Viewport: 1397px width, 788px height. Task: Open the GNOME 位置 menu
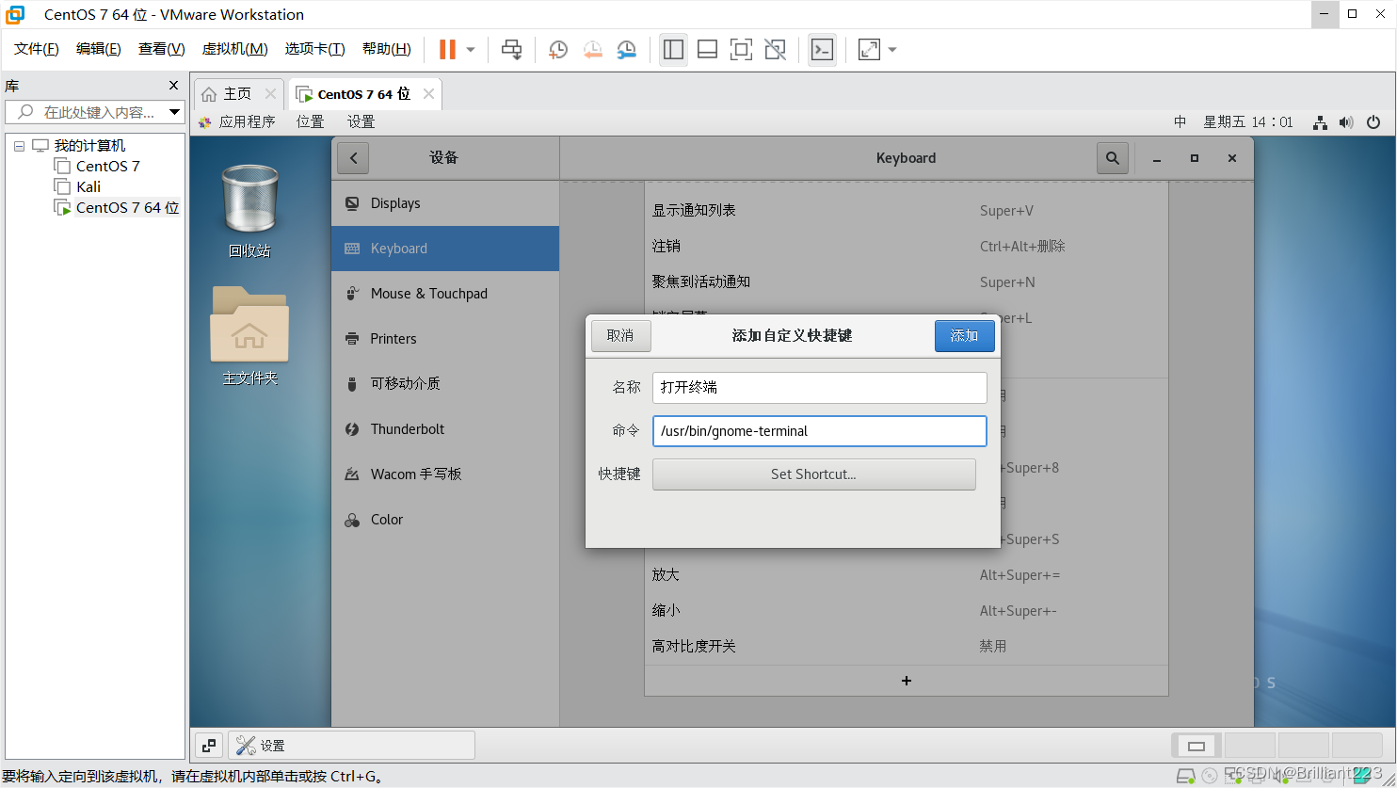(310, 122)
